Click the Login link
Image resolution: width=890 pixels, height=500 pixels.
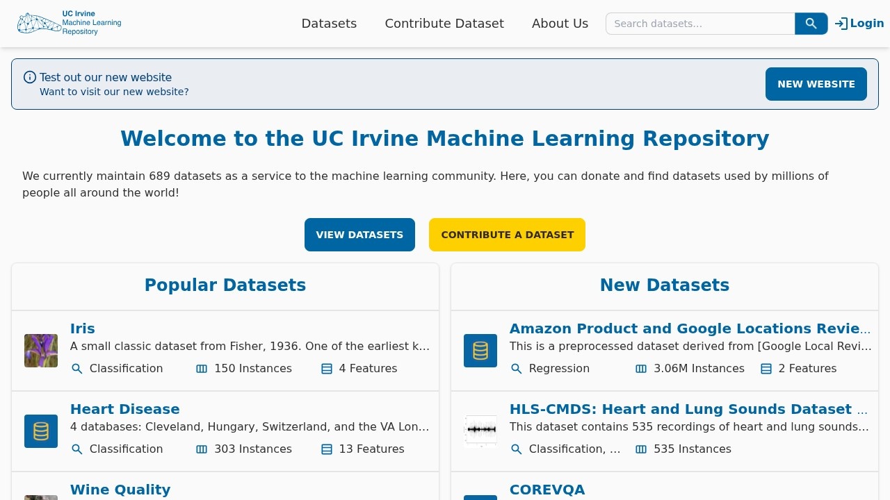(859, 24)
